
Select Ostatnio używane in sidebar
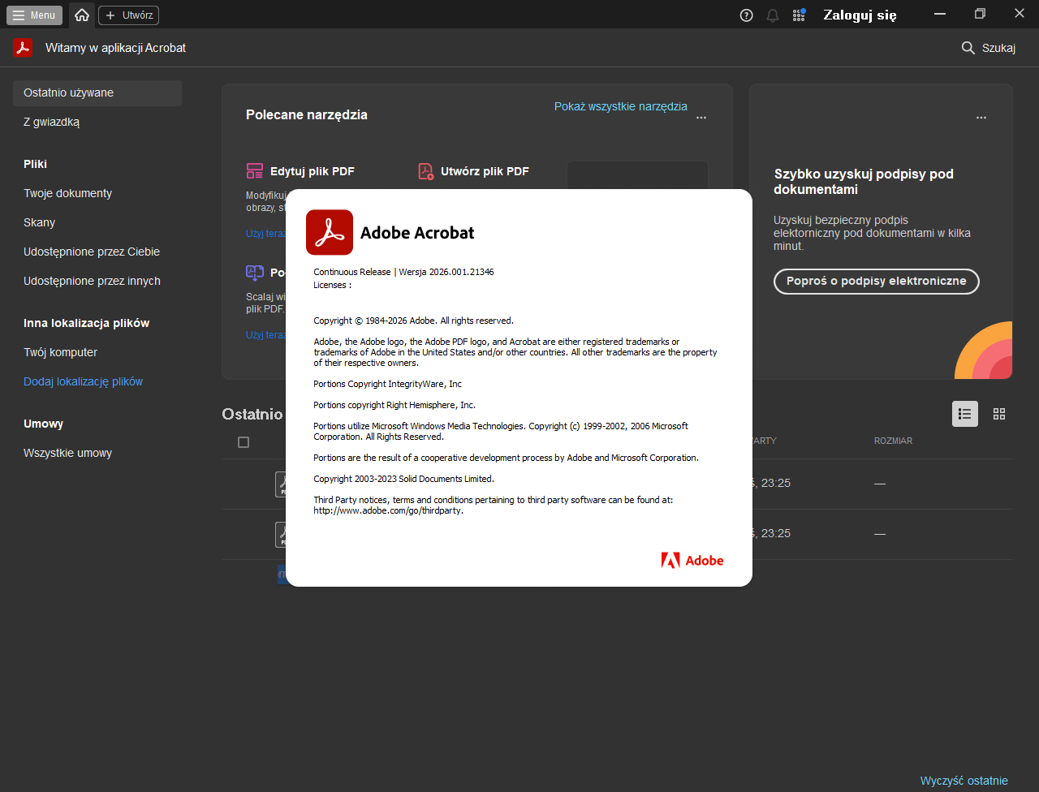97,93
